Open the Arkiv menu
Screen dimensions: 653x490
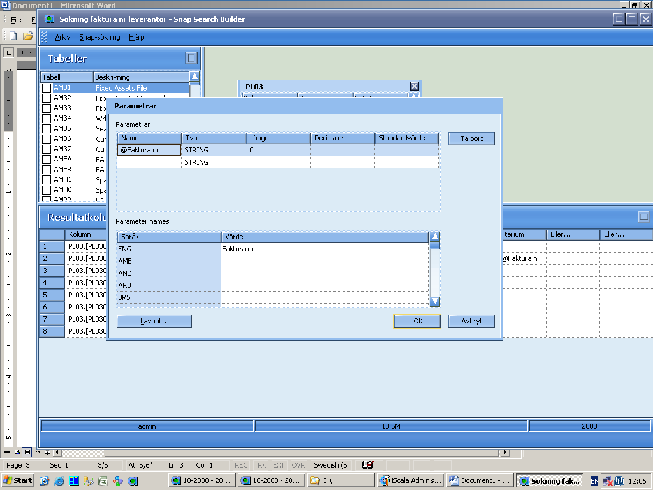(x=62, y=37)
